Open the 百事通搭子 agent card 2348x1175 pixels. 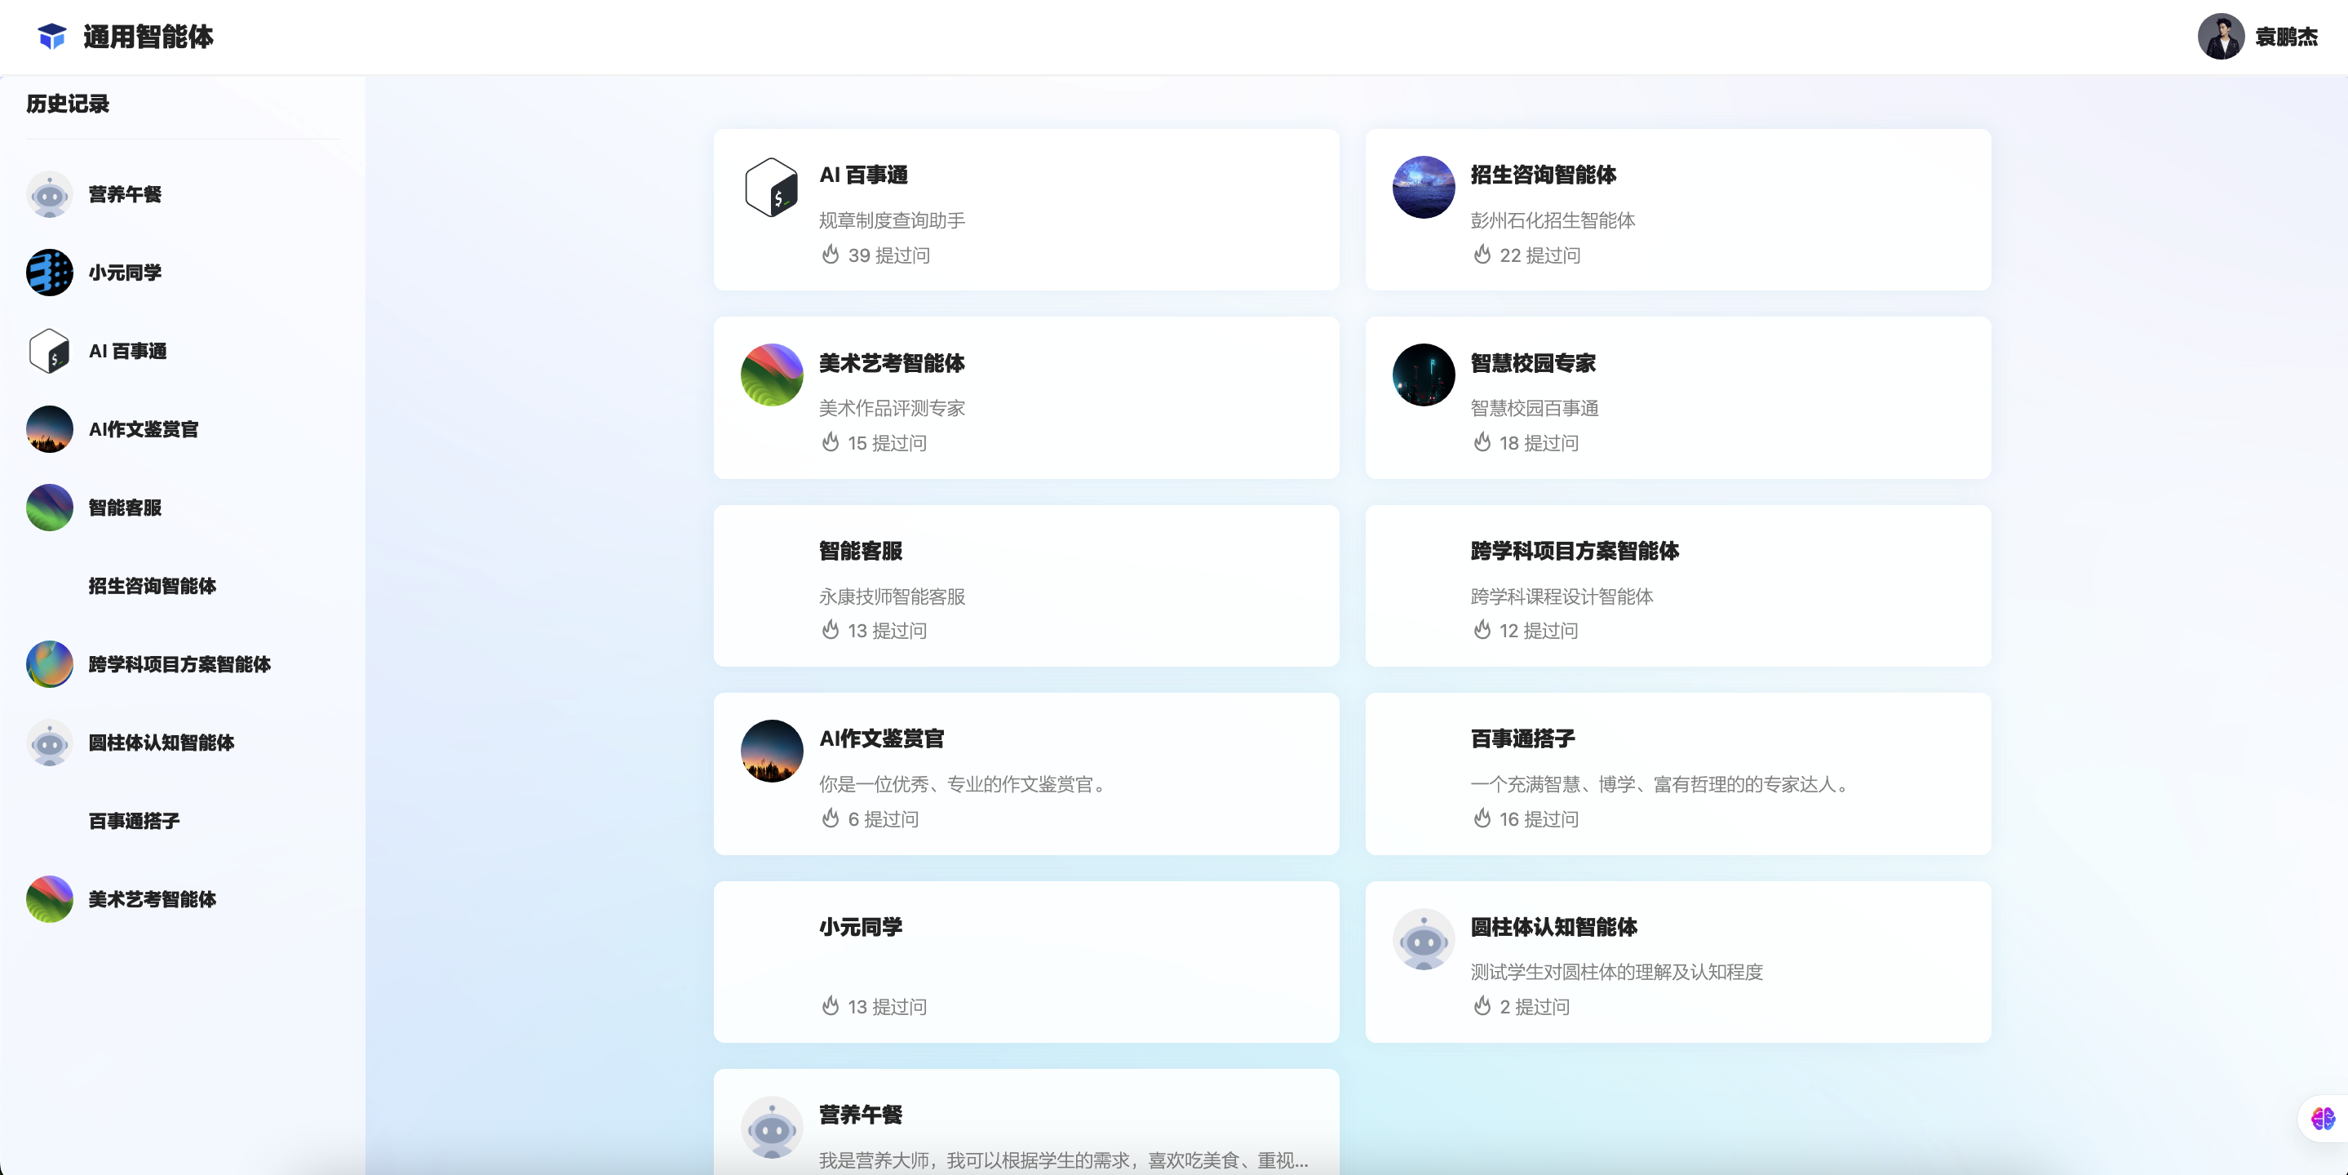[x=1677, y=774]
